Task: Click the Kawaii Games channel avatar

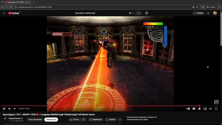Action: coord(5,119)
